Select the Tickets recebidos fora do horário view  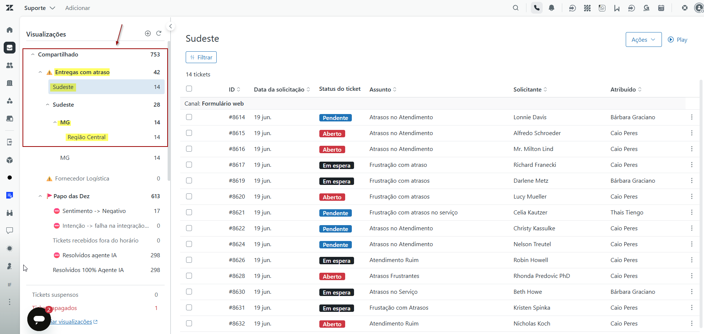click(x=95, y=240)
